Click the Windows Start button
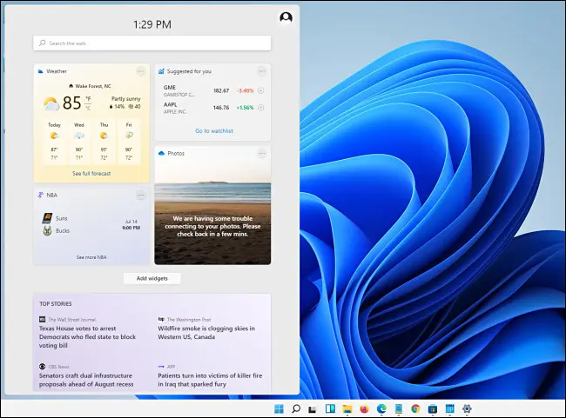Screen dimensions: 566x418 [279, 408]
